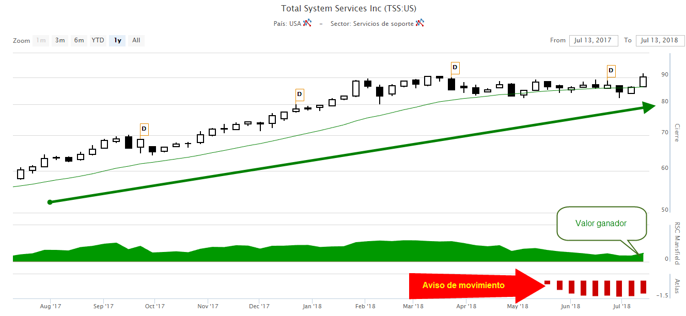Edit the To date field
This screenshot has height=316, width=686.
point(659,40)
